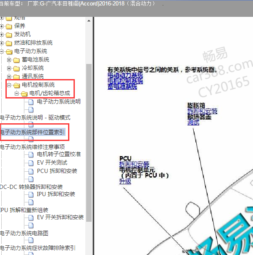The width and height of the screenshot is (253, 255).
Task: Open the 升级 link under 电机控制单元
Action: click(x=125, y=181)
